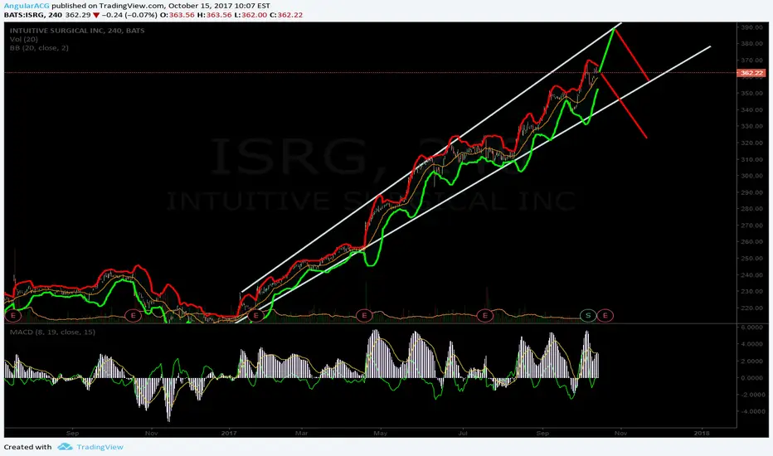The height and width of the screenshot is (456, 773).
Task: Click the 2017 time axis label
Action: pyautogui.click(x=229, y=434)
